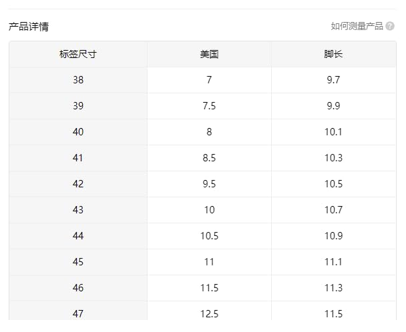The height and width of the screenshot is (332, 406).
Task: Select the 脚长 column header
Action: point(333,54)
